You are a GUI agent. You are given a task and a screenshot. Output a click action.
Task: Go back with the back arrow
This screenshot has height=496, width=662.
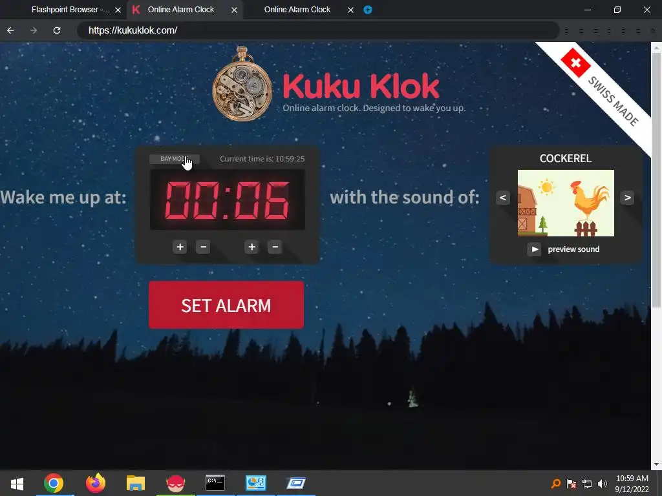(x=10, y=30)
